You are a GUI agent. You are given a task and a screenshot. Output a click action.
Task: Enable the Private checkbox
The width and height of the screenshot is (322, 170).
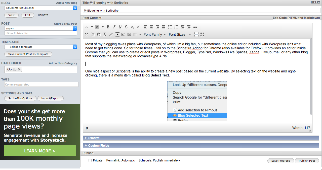click(x=90, y=160)
